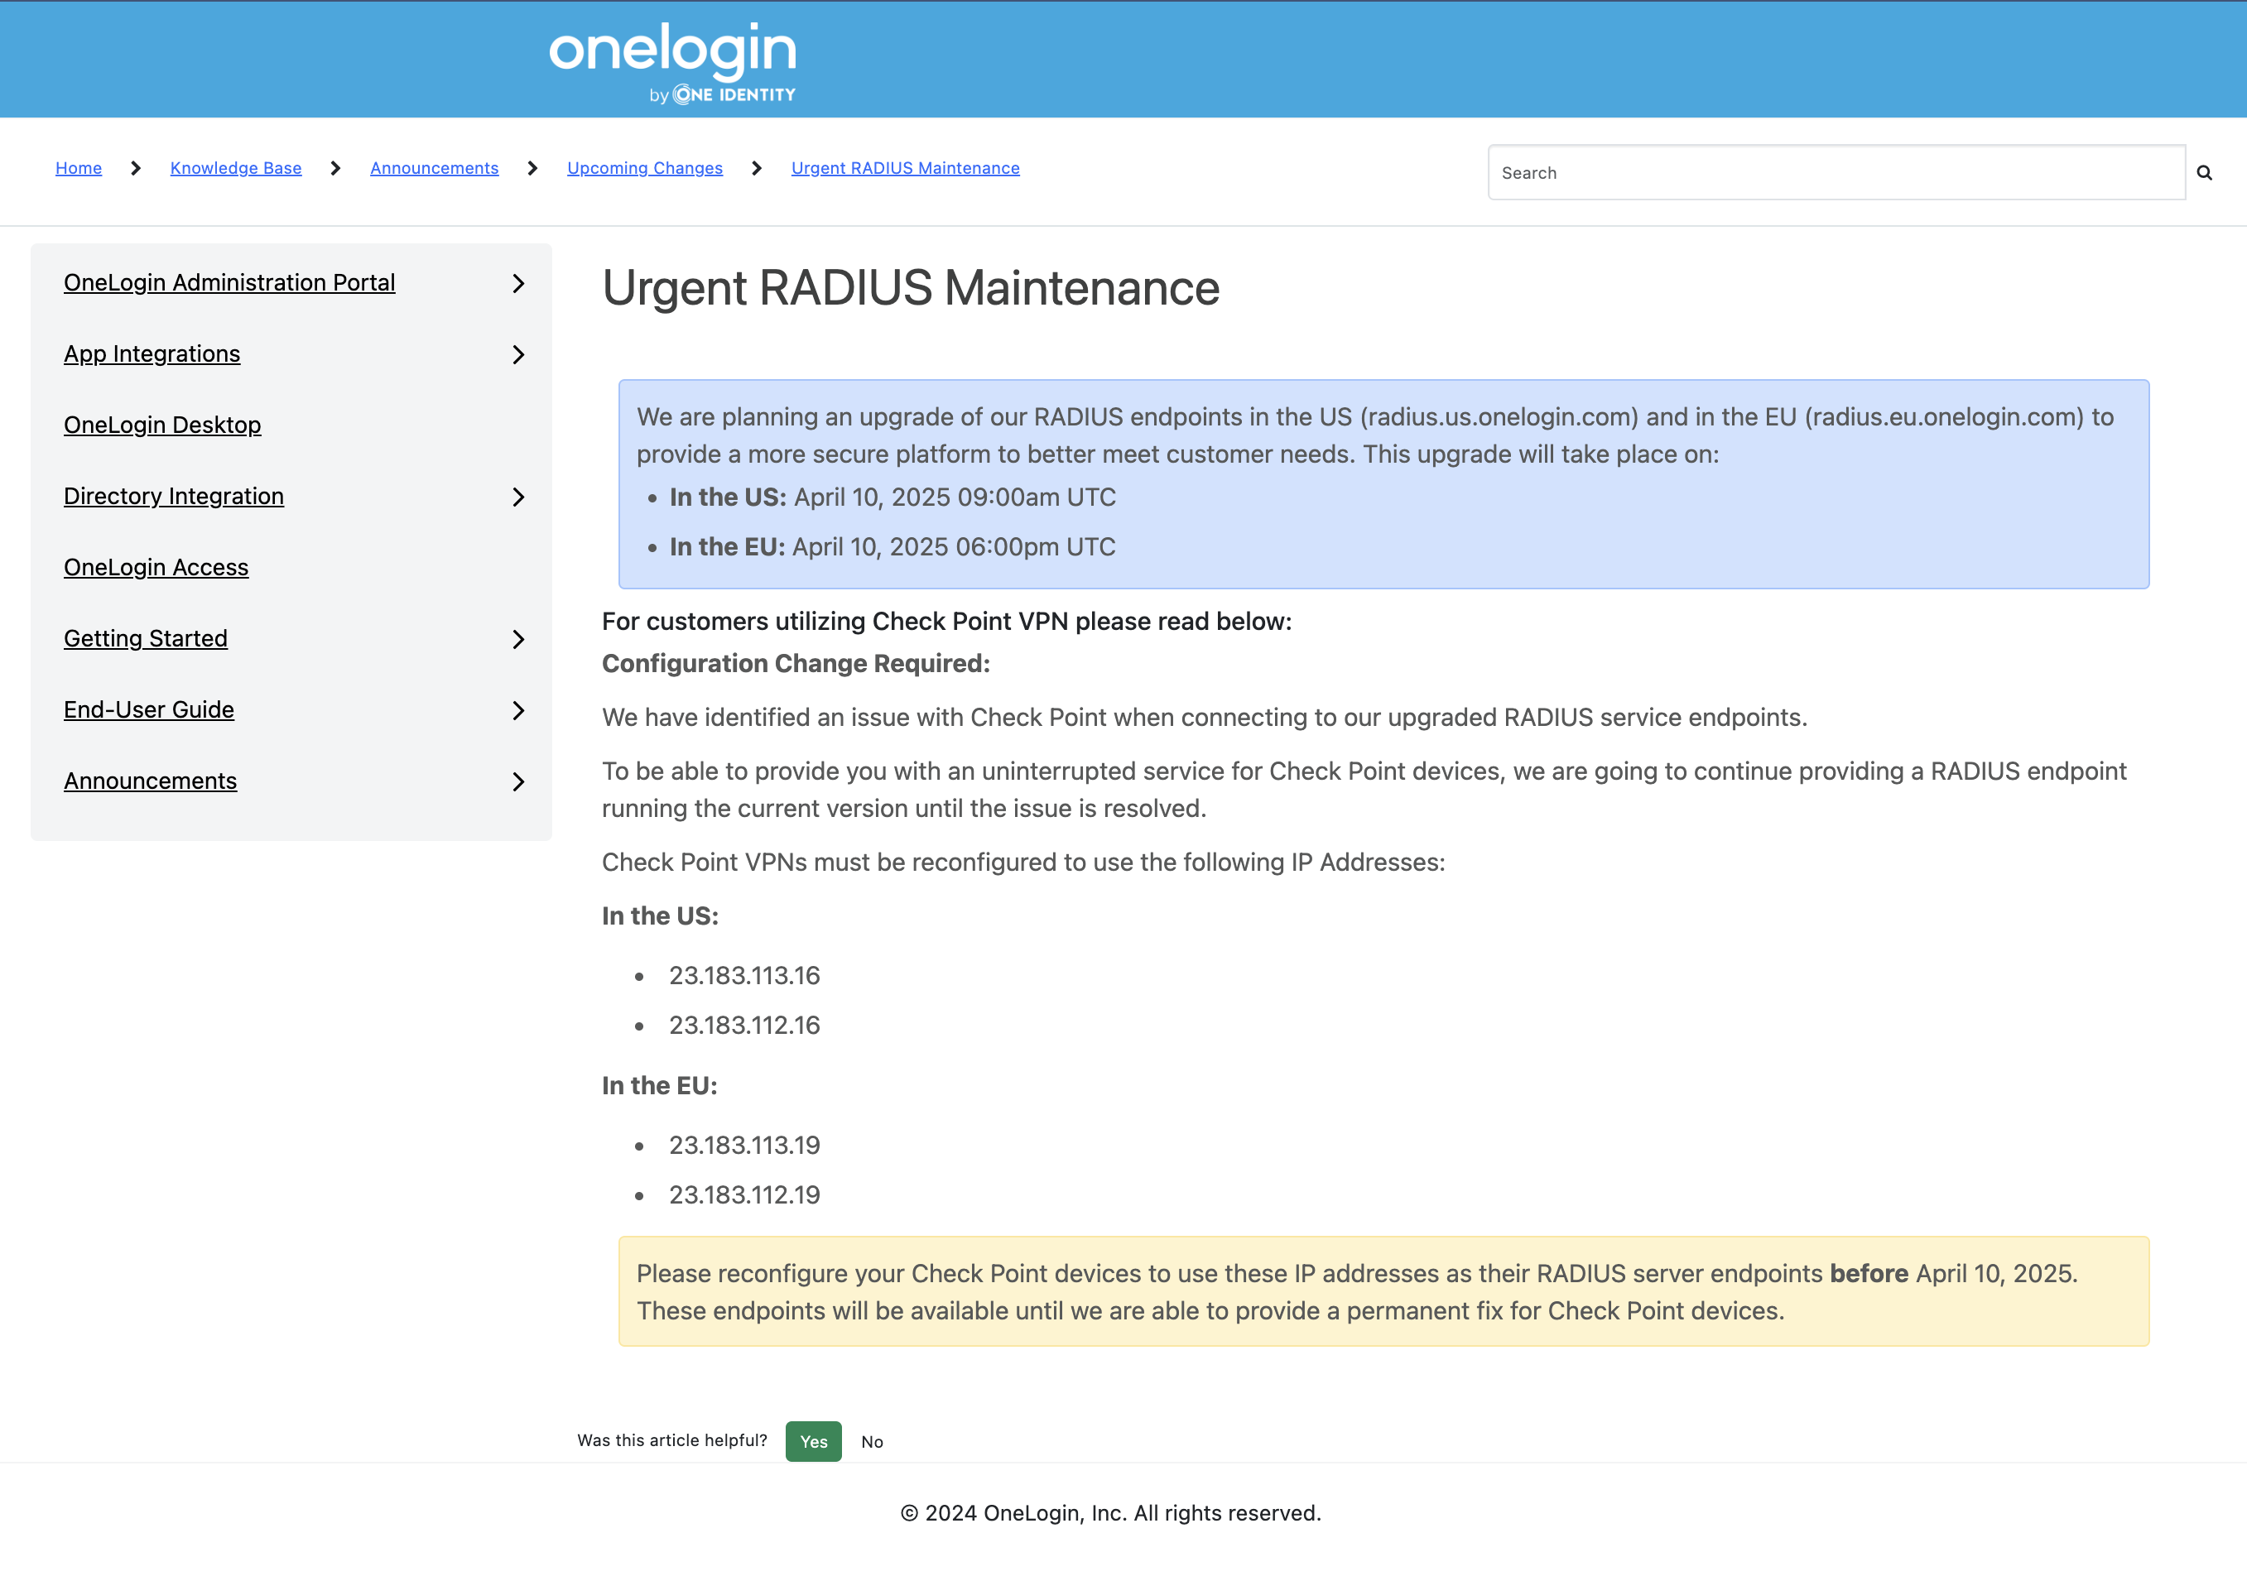Viewport: 2247px width, 1581px height.
Task: Open Announcements sidebar item
Action: coord(150,781)
